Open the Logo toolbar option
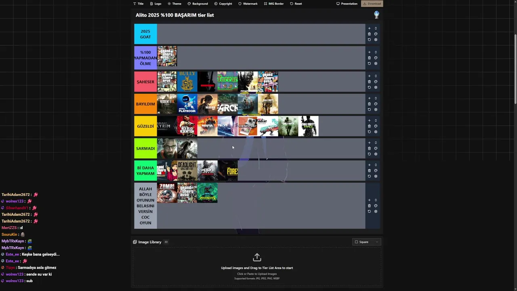This screenshot has width=517, height=291. [x=156, y=4]
